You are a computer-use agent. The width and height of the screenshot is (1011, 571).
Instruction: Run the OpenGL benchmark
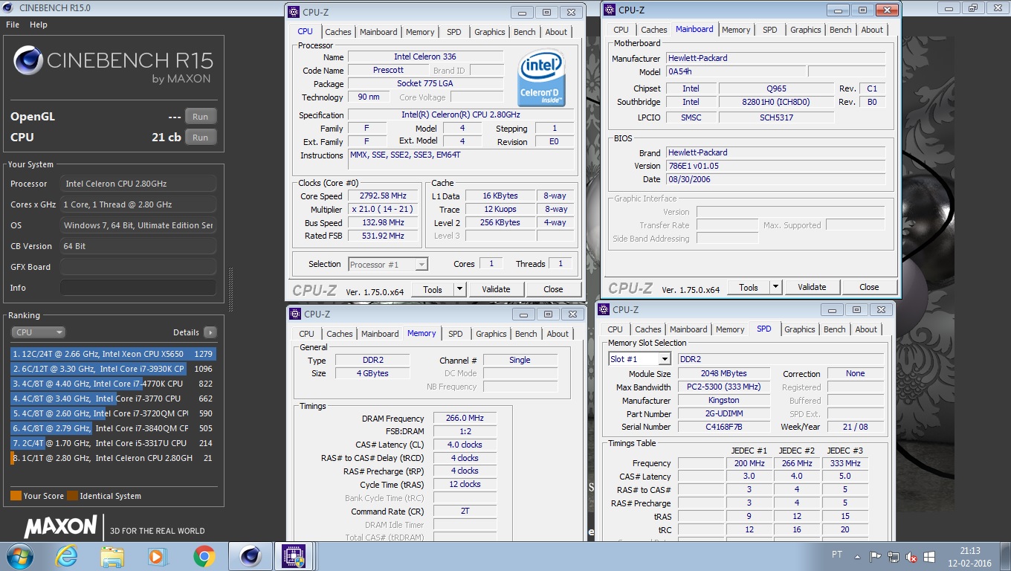[x=200, y=117]
